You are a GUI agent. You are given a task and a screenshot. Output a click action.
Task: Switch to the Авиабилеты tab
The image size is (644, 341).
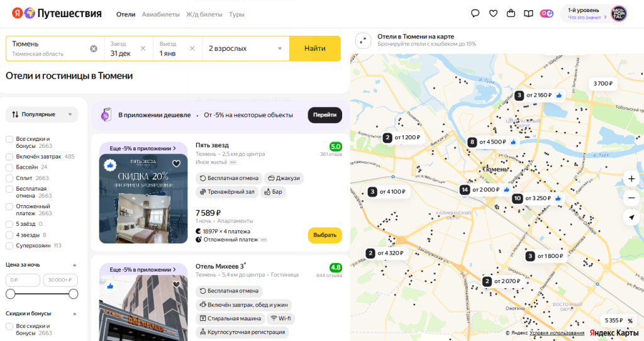[x=160, y=14]
